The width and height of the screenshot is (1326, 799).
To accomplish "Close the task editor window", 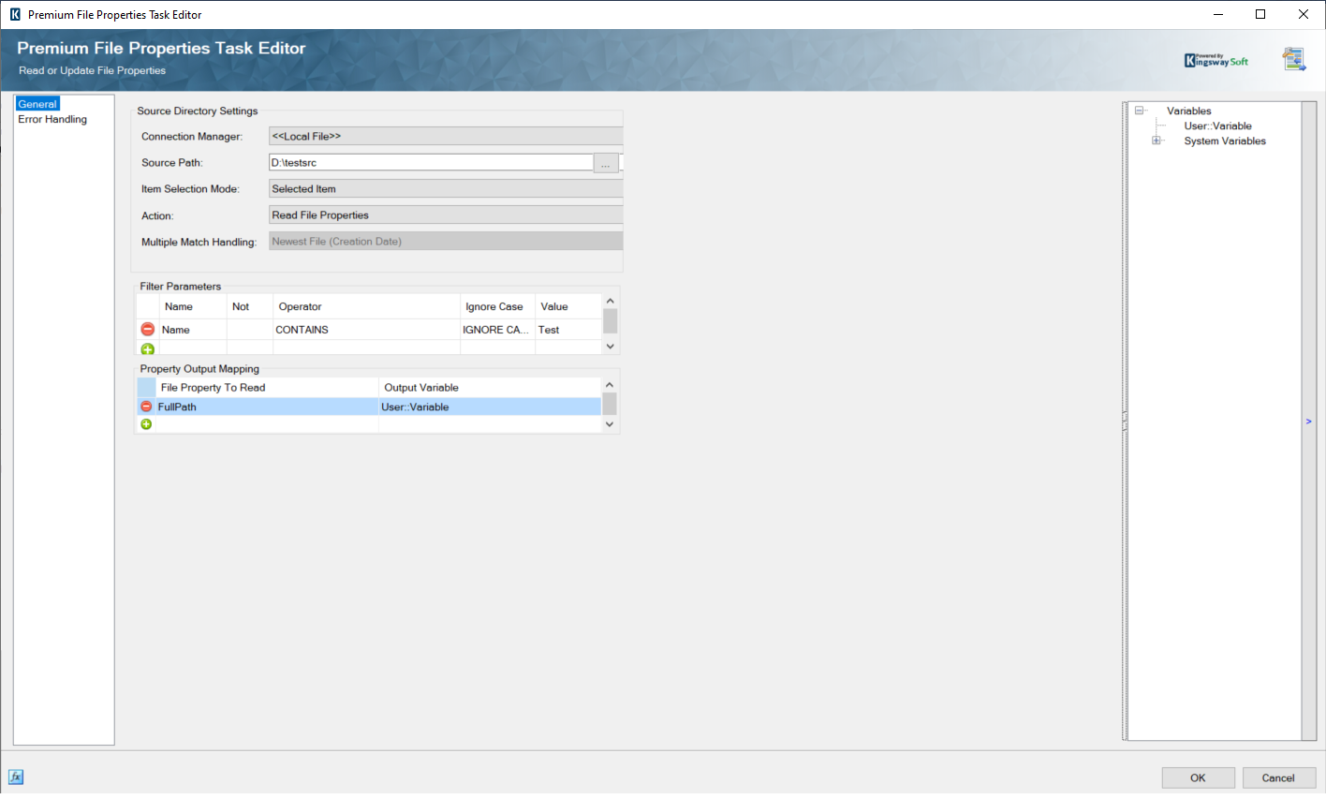I will tap(1304, 14).
